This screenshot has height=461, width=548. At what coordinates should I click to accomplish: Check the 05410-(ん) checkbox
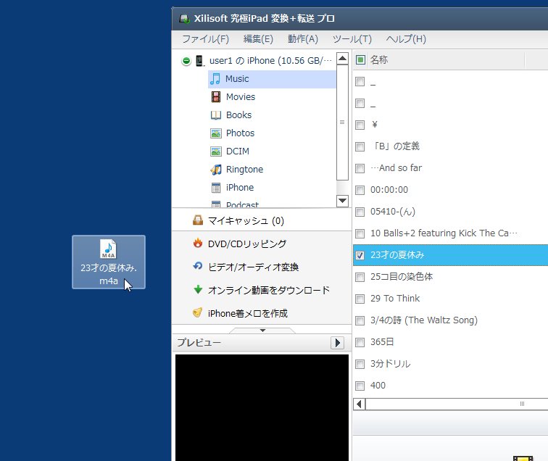360,212
